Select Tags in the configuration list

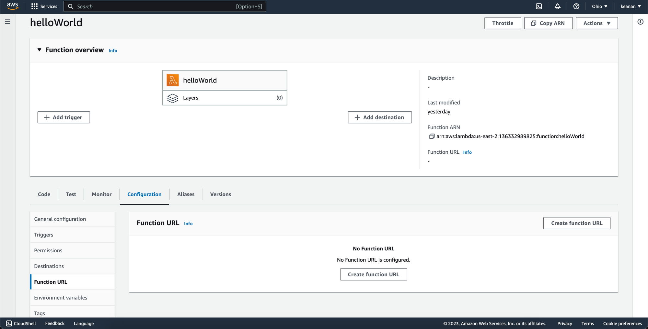[x=73, y=312]
